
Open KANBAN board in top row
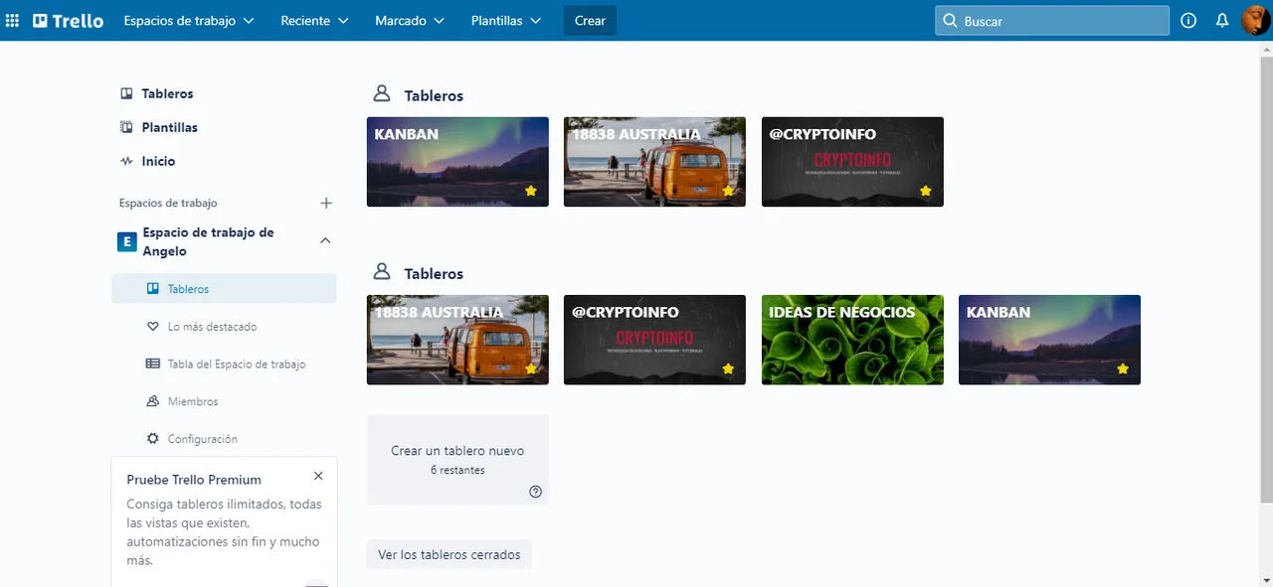coord(457,162)
